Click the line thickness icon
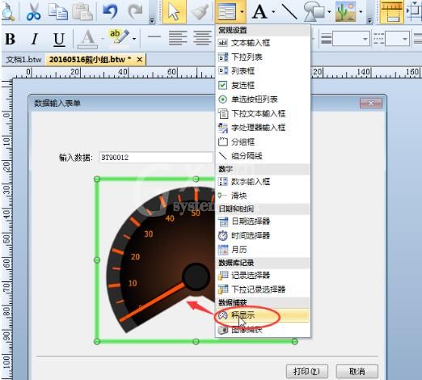 click(326, 39)
